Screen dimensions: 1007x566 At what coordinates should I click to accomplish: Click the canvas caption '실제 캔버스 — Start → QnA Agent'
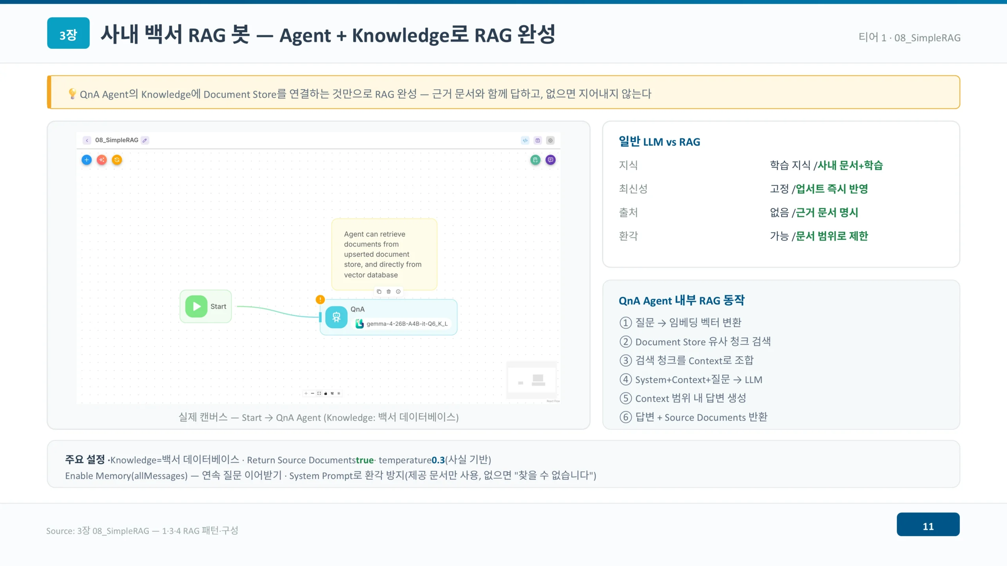(319, 417)
